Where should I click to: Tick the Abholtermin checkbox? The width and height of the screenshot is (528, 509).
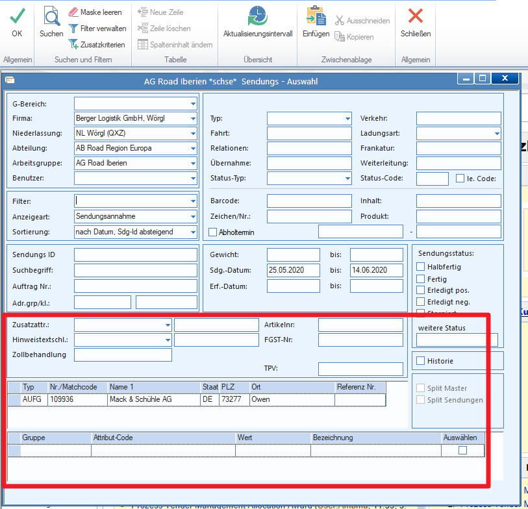point(212,232)
